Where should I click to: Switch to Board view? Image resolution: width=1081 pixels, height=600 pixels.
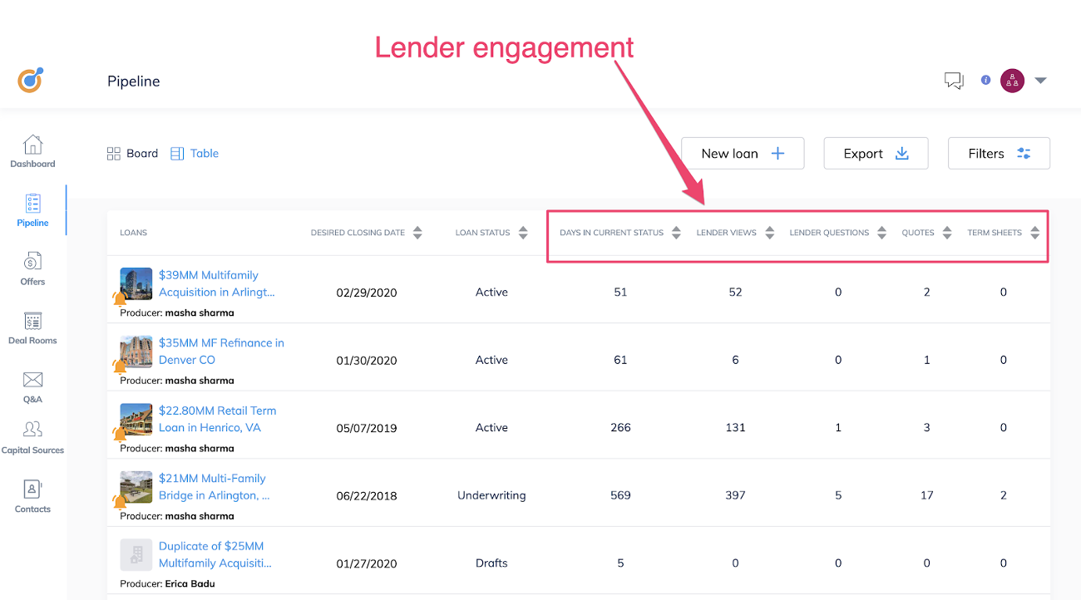click(132, 154)
